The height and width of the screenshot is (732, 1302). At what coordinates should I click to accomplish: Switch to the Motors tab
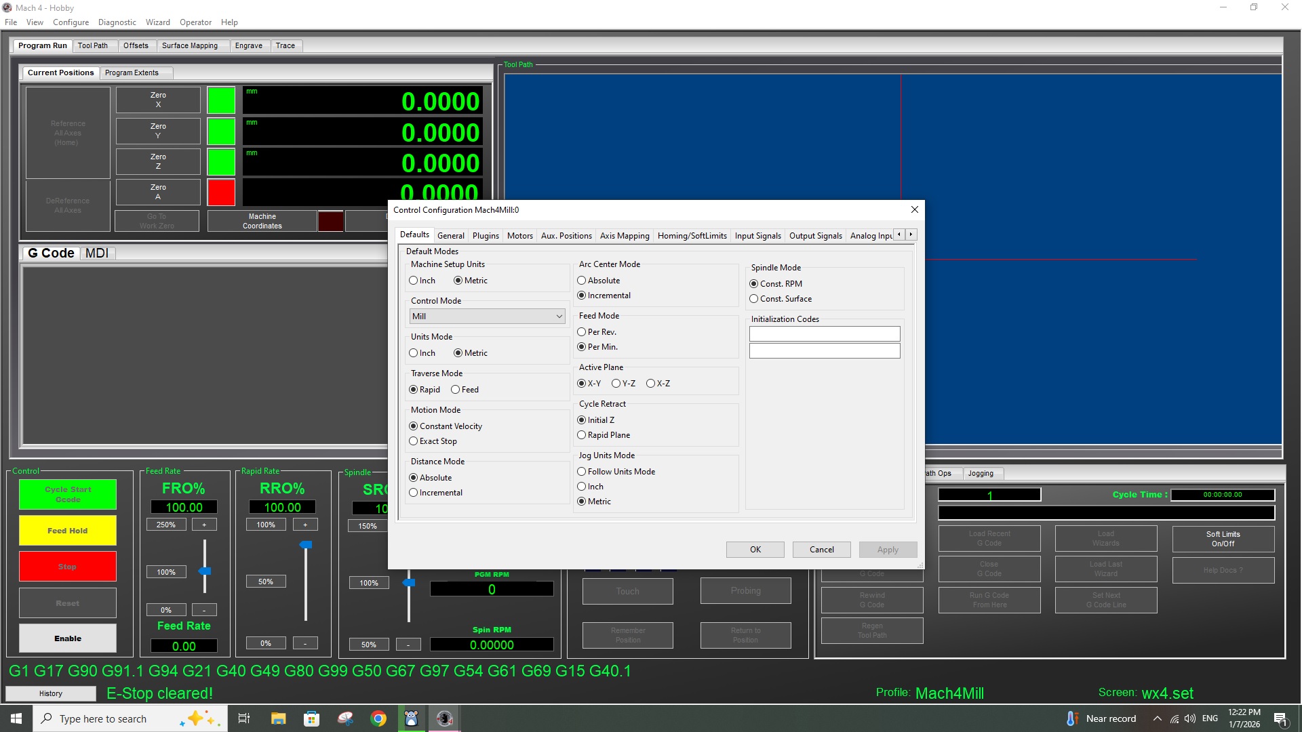(x=519, y=236)
